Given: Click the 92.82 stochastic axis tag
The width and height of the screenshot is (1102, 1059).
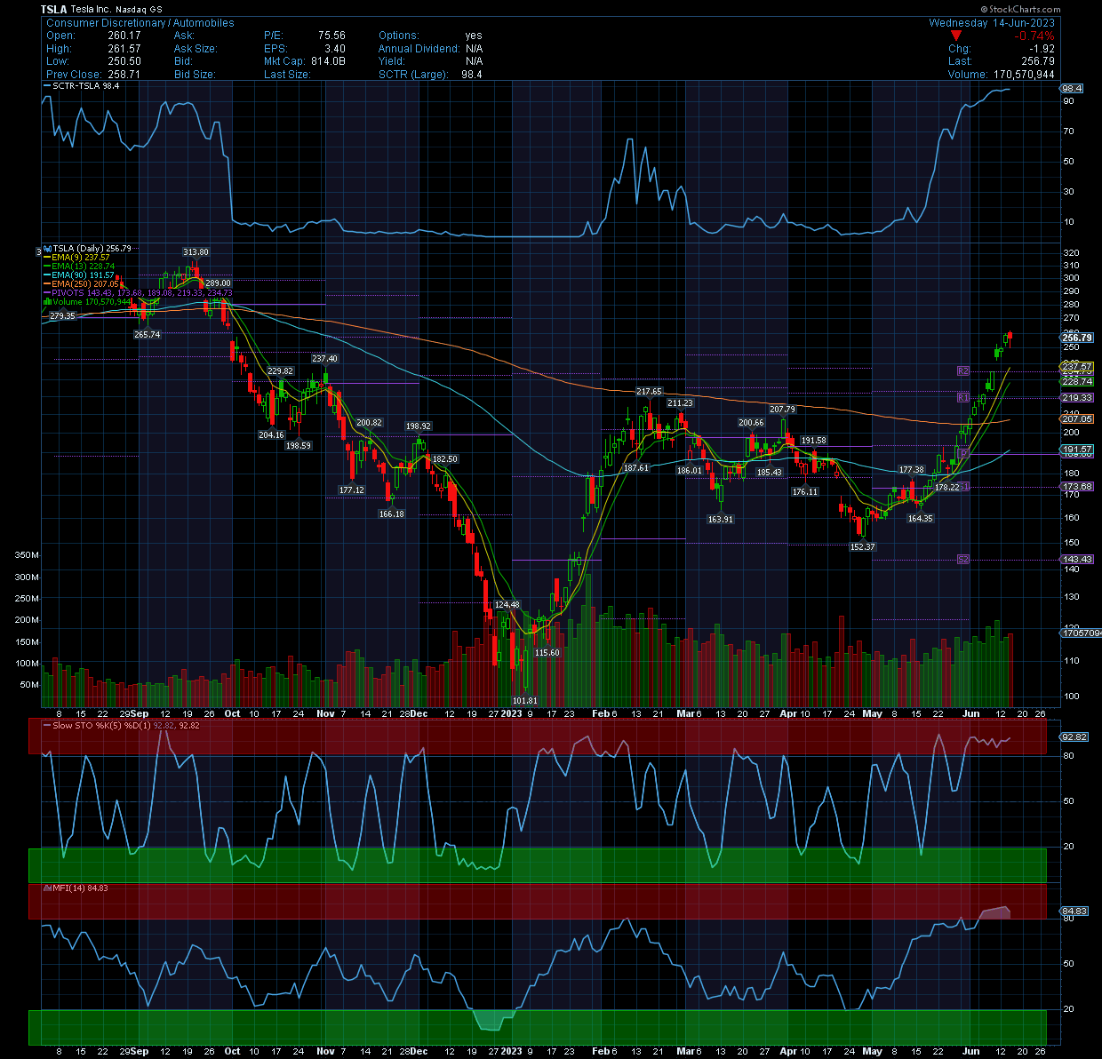Looking at the screenshot, I should pos(1074,737).
